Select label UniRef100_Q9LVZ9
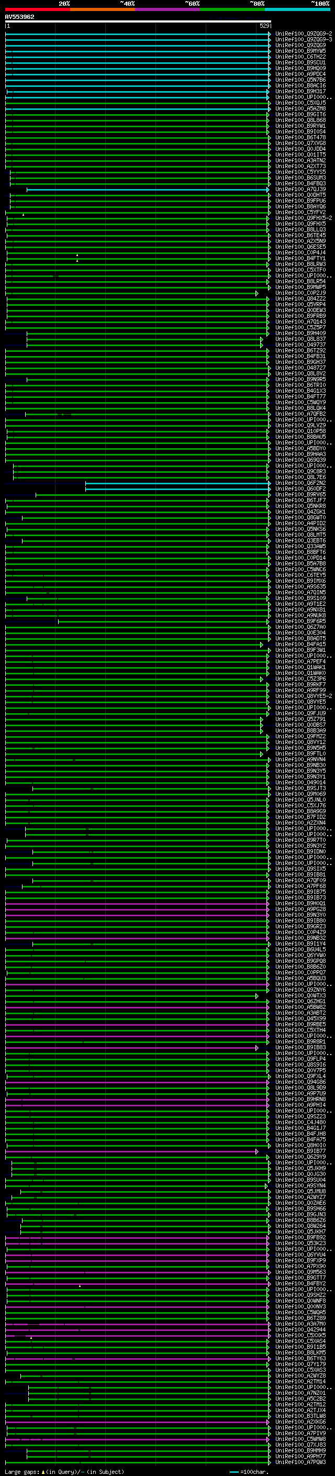The width and height of the screenshot is (335, 1476). (300, 425)
